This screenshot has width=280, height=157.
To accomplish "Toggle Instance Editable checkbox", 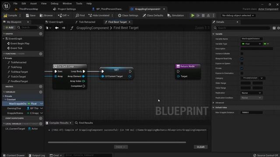I will pos(242,54).
